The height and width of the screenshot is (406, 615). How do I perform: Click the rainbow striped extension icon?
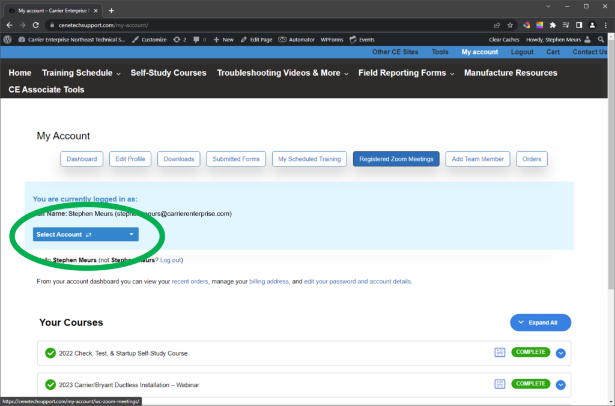pyautogui.click(x=540, y=25)
